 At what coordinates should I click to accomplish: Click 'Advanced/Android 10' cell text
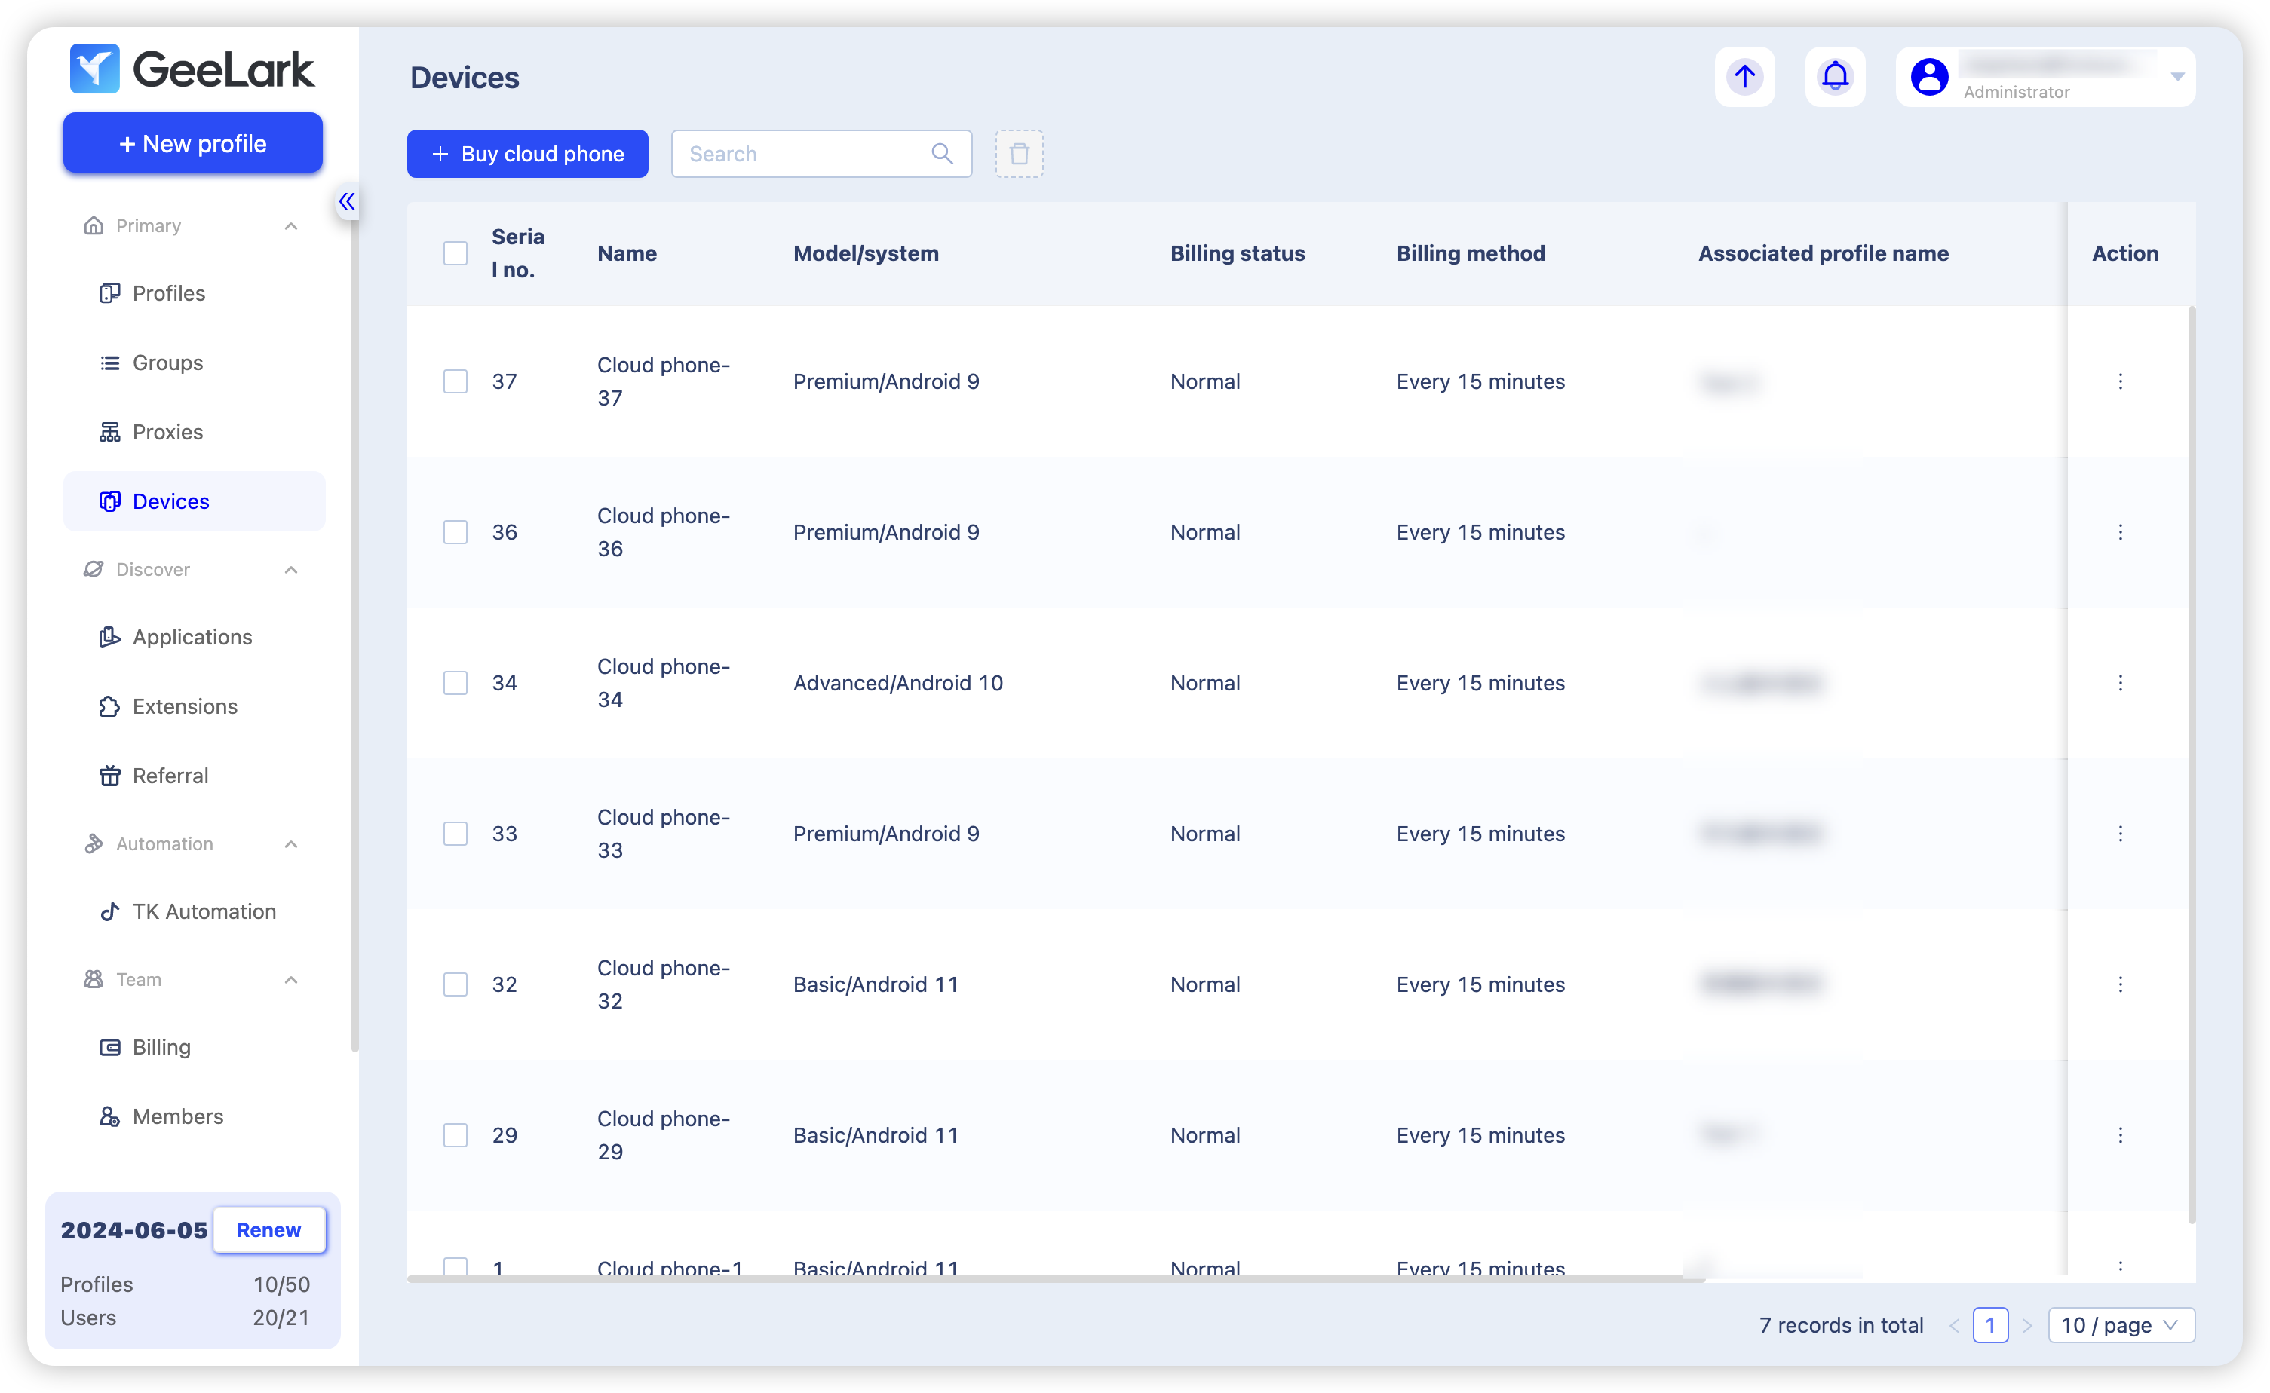[x=897, y=683]
